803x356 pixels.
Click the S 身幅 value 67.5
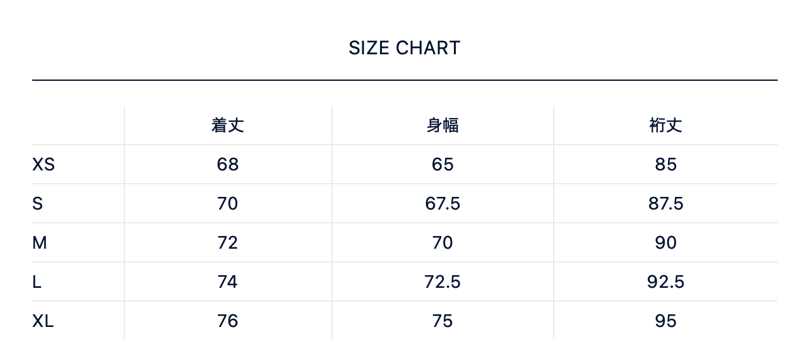(443, 204)
